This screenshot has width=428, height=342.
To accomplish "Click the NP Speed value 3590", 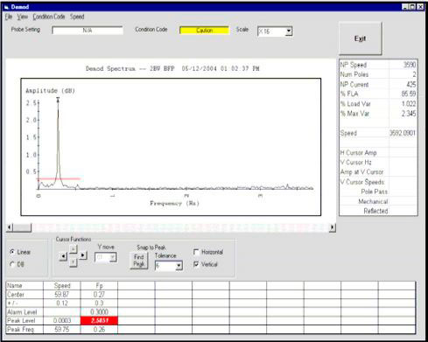I will pos(410,65).
